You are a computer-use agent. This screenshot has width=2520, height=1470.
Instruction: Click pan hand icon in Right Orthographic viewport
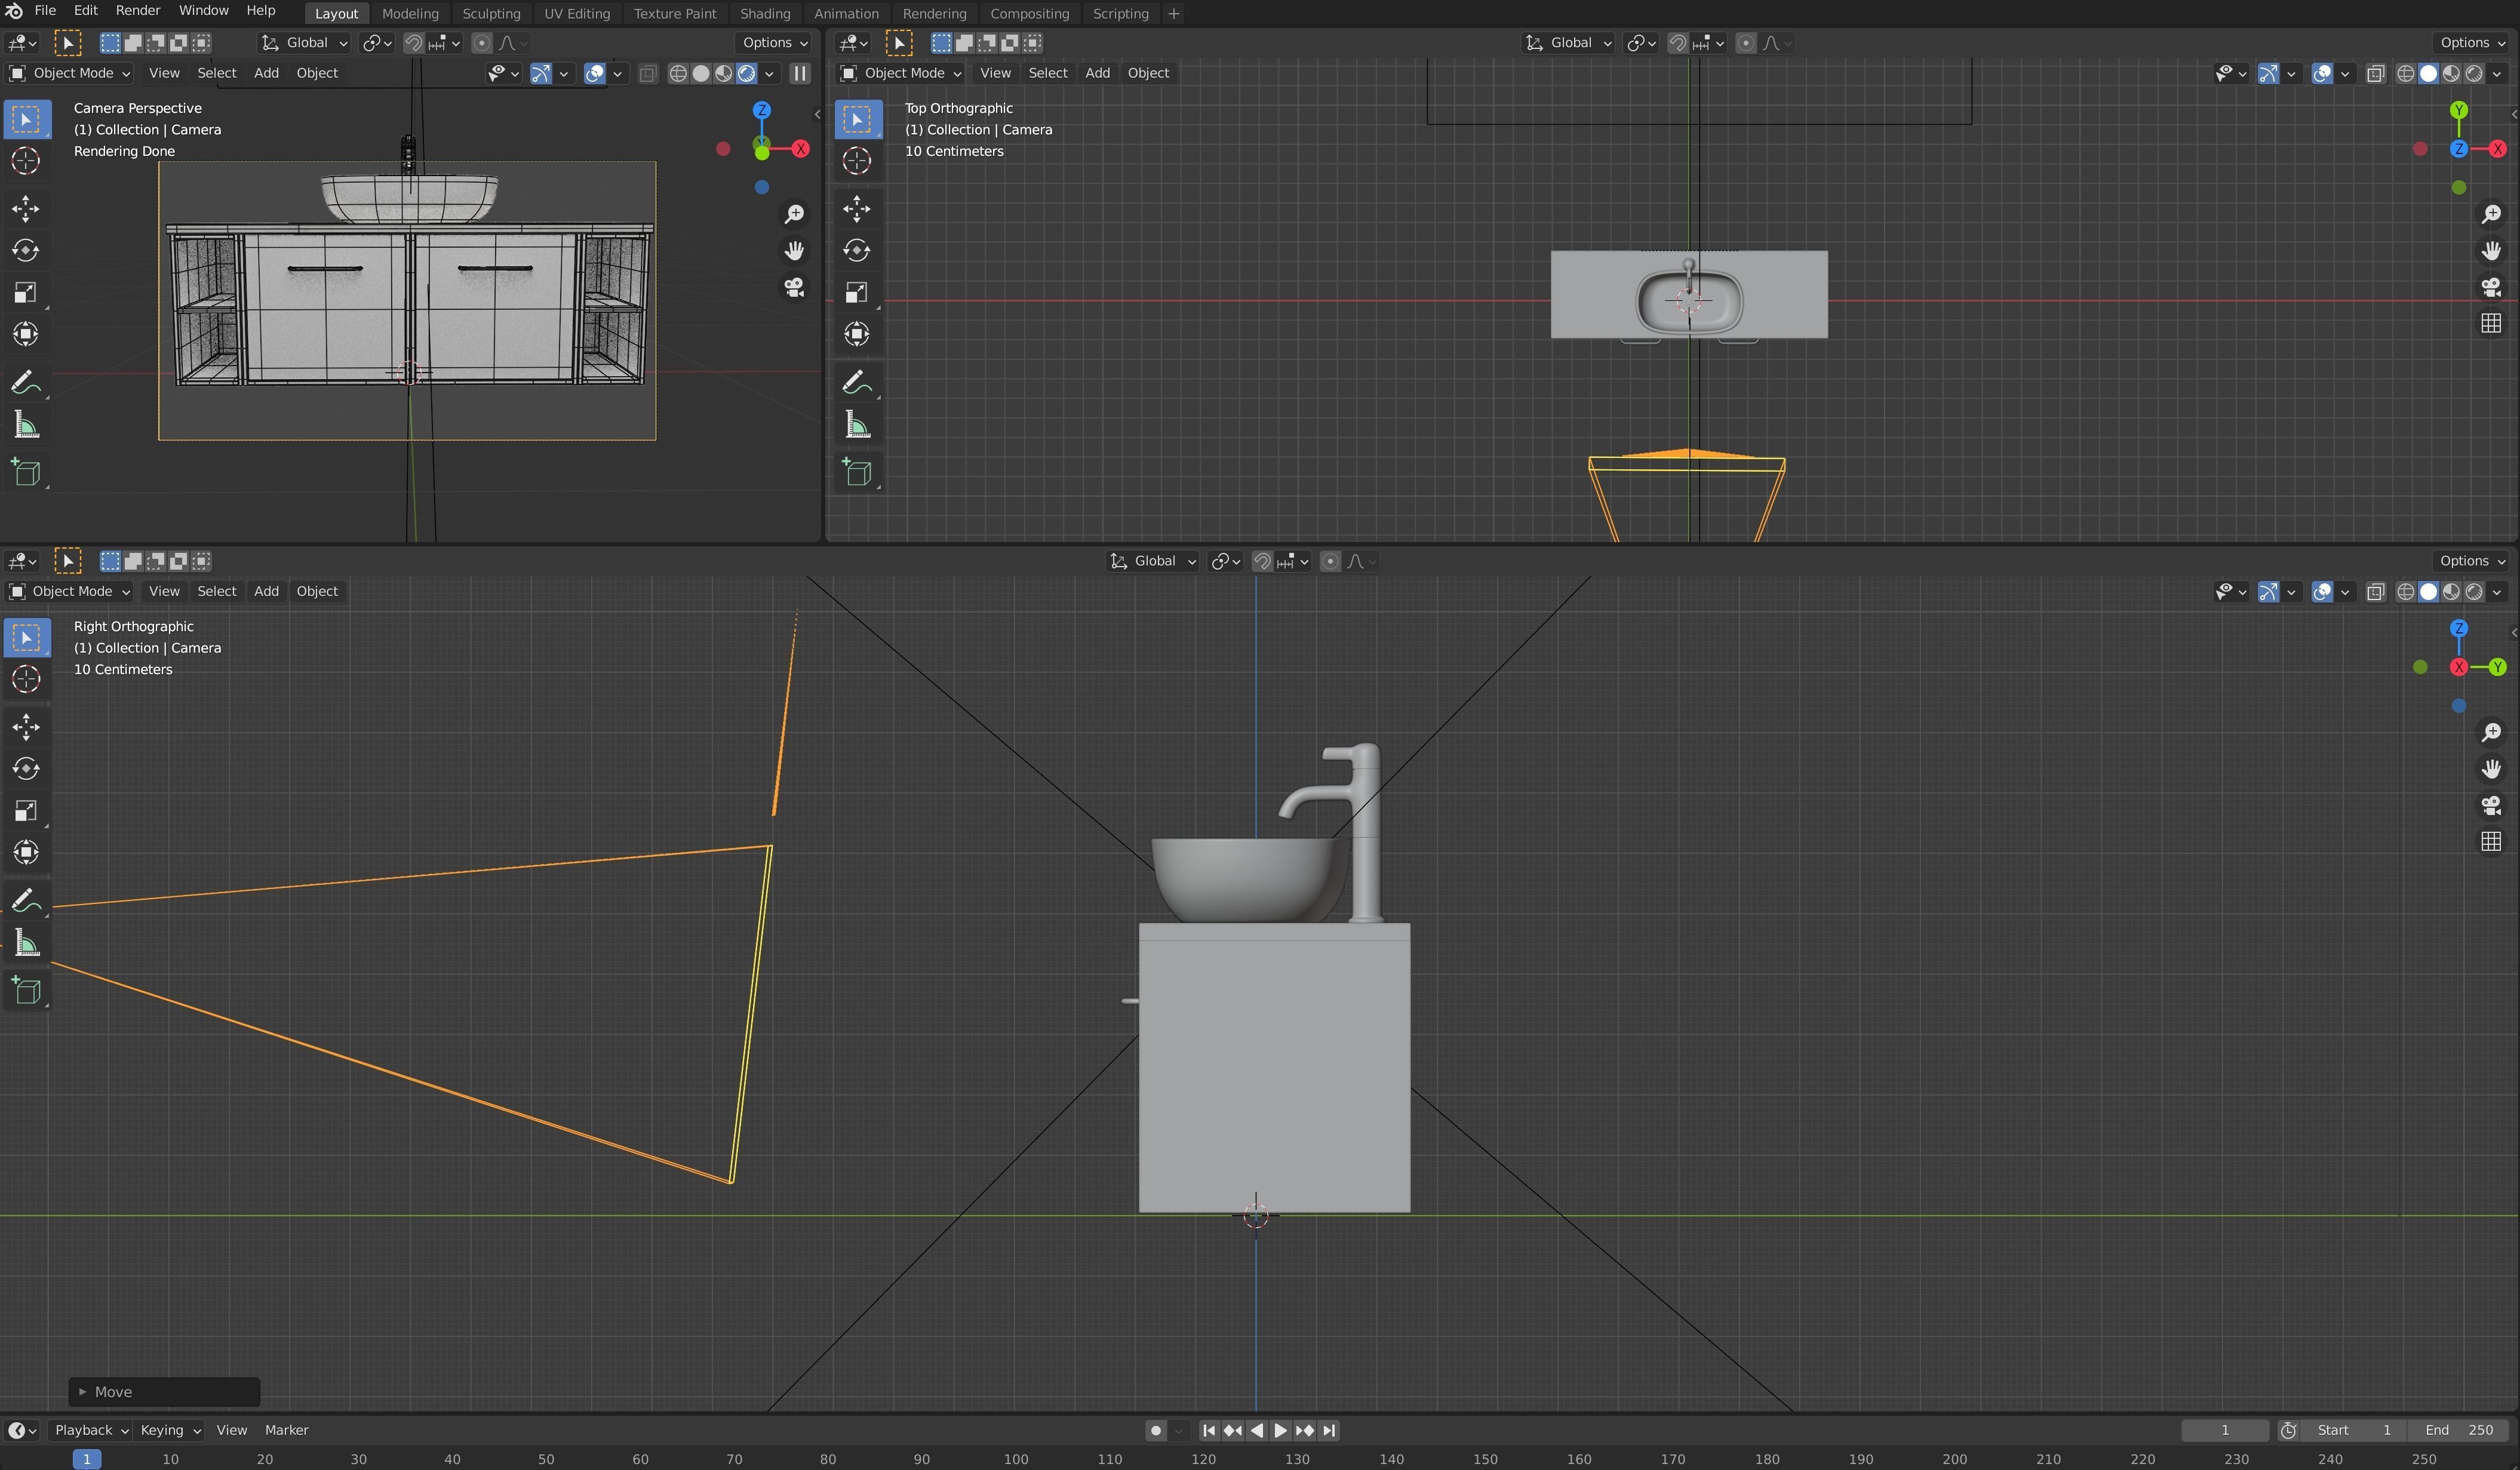tap(2491, 768)
